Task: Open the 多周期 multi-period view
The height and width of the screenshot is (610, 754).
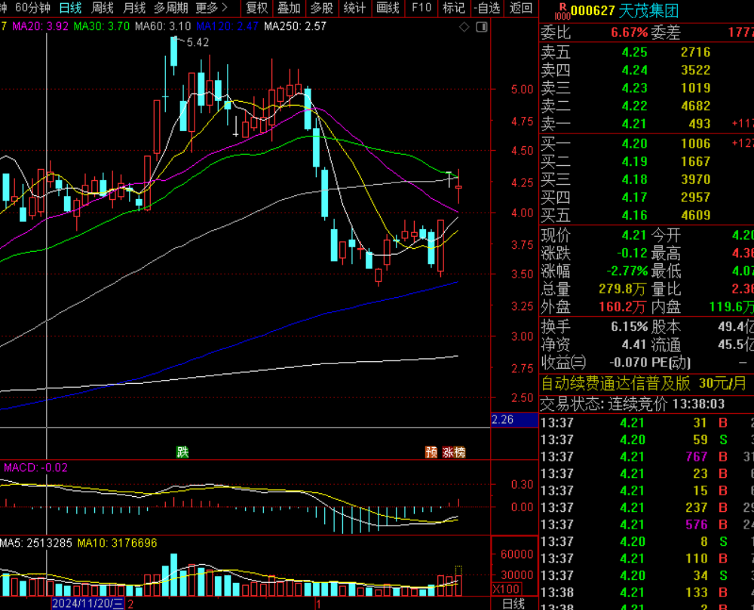Action: tap(171, 8)
